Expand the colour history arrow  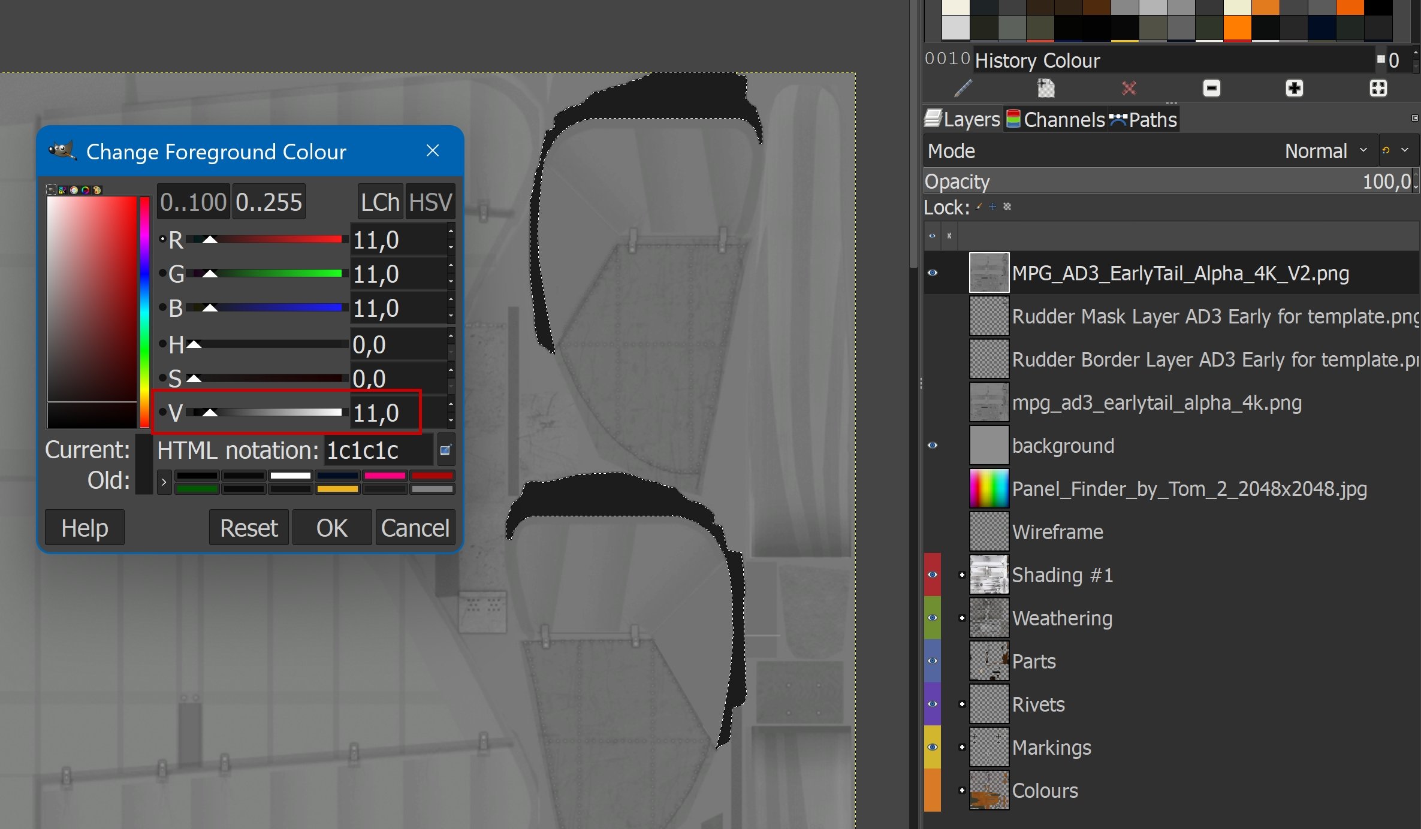coord(164,482)
